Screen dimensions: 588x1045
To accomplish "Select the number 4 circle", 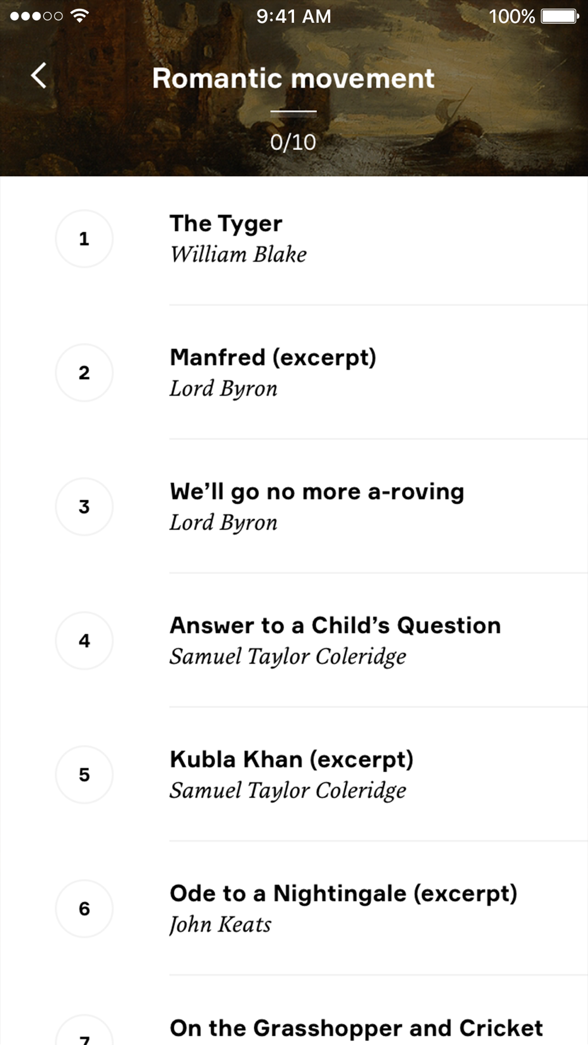I will point(84,641).
